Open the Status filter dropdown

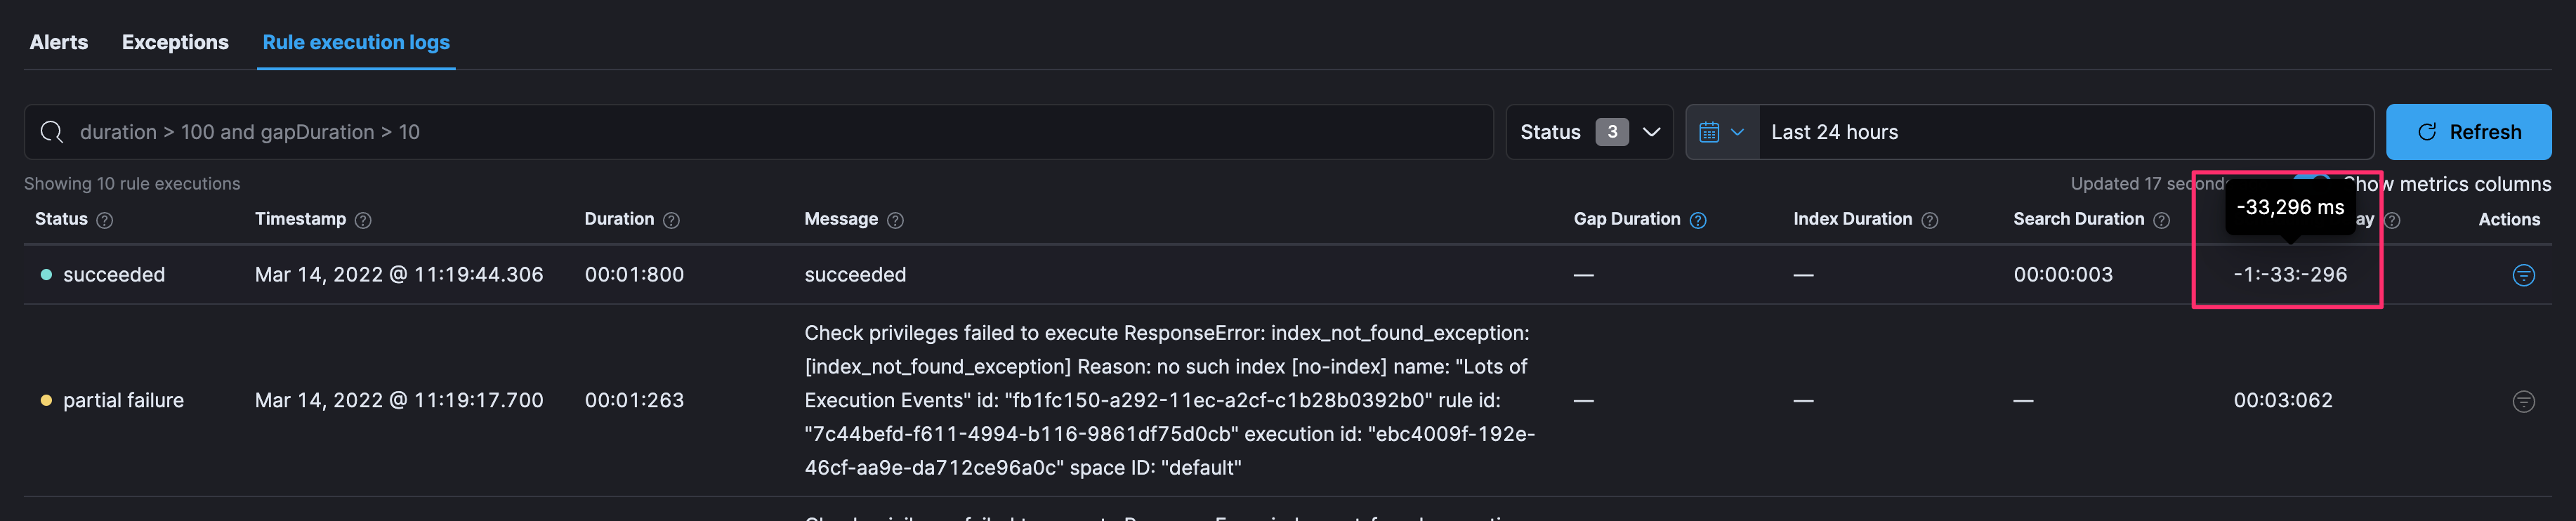pyautogui.click(x=1589, y=131)
